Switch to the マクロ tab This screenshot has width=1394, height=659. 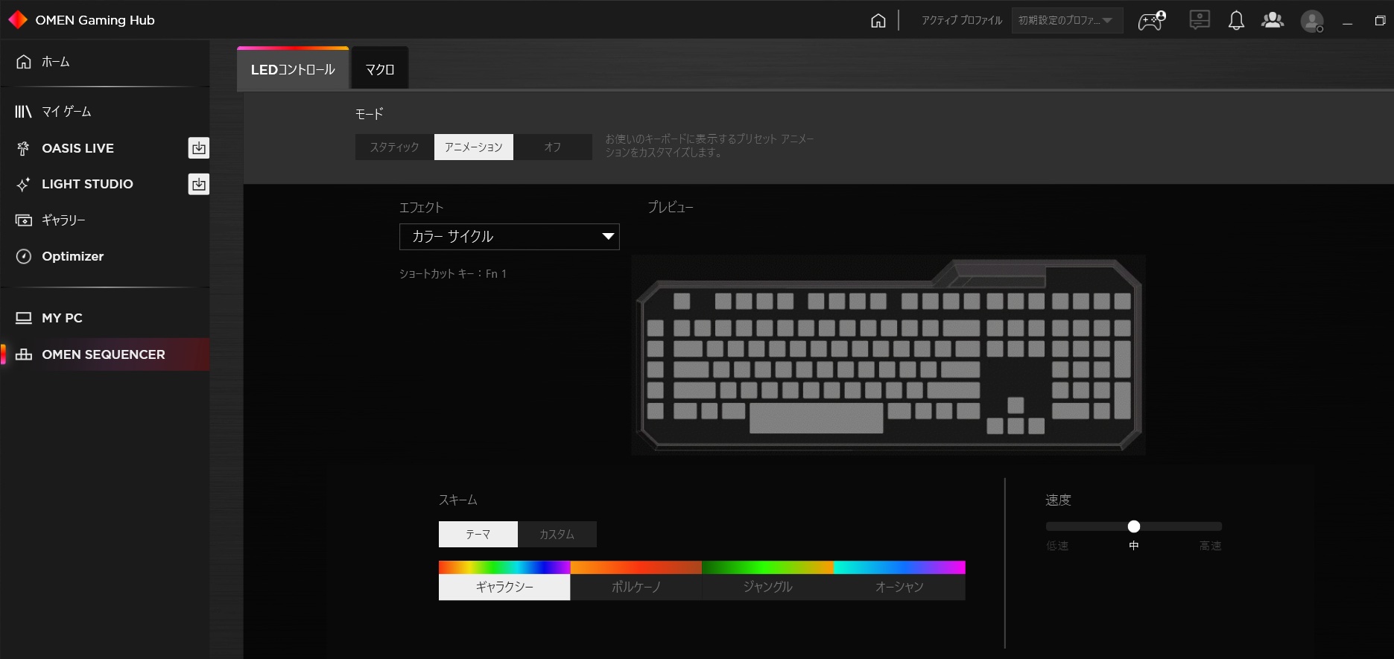[380, 69]
